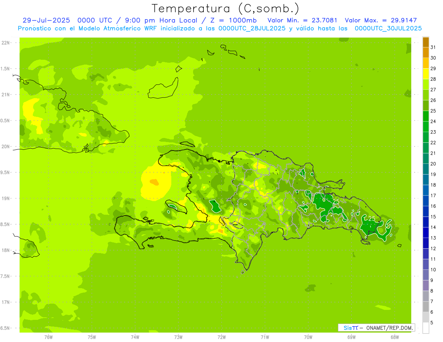This screenshot has height=342, width=443.
Task: Click the title "Temperatura (C,somb.)"
Action: pyautogui.click(x=225, y=8)
